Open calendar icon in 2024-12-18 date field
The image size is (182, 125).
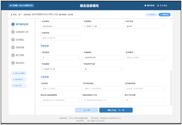tap(43, 69)
